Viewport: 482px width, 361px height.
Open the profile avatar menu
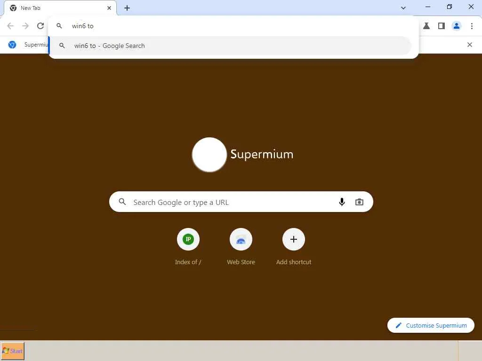[457, 26]
